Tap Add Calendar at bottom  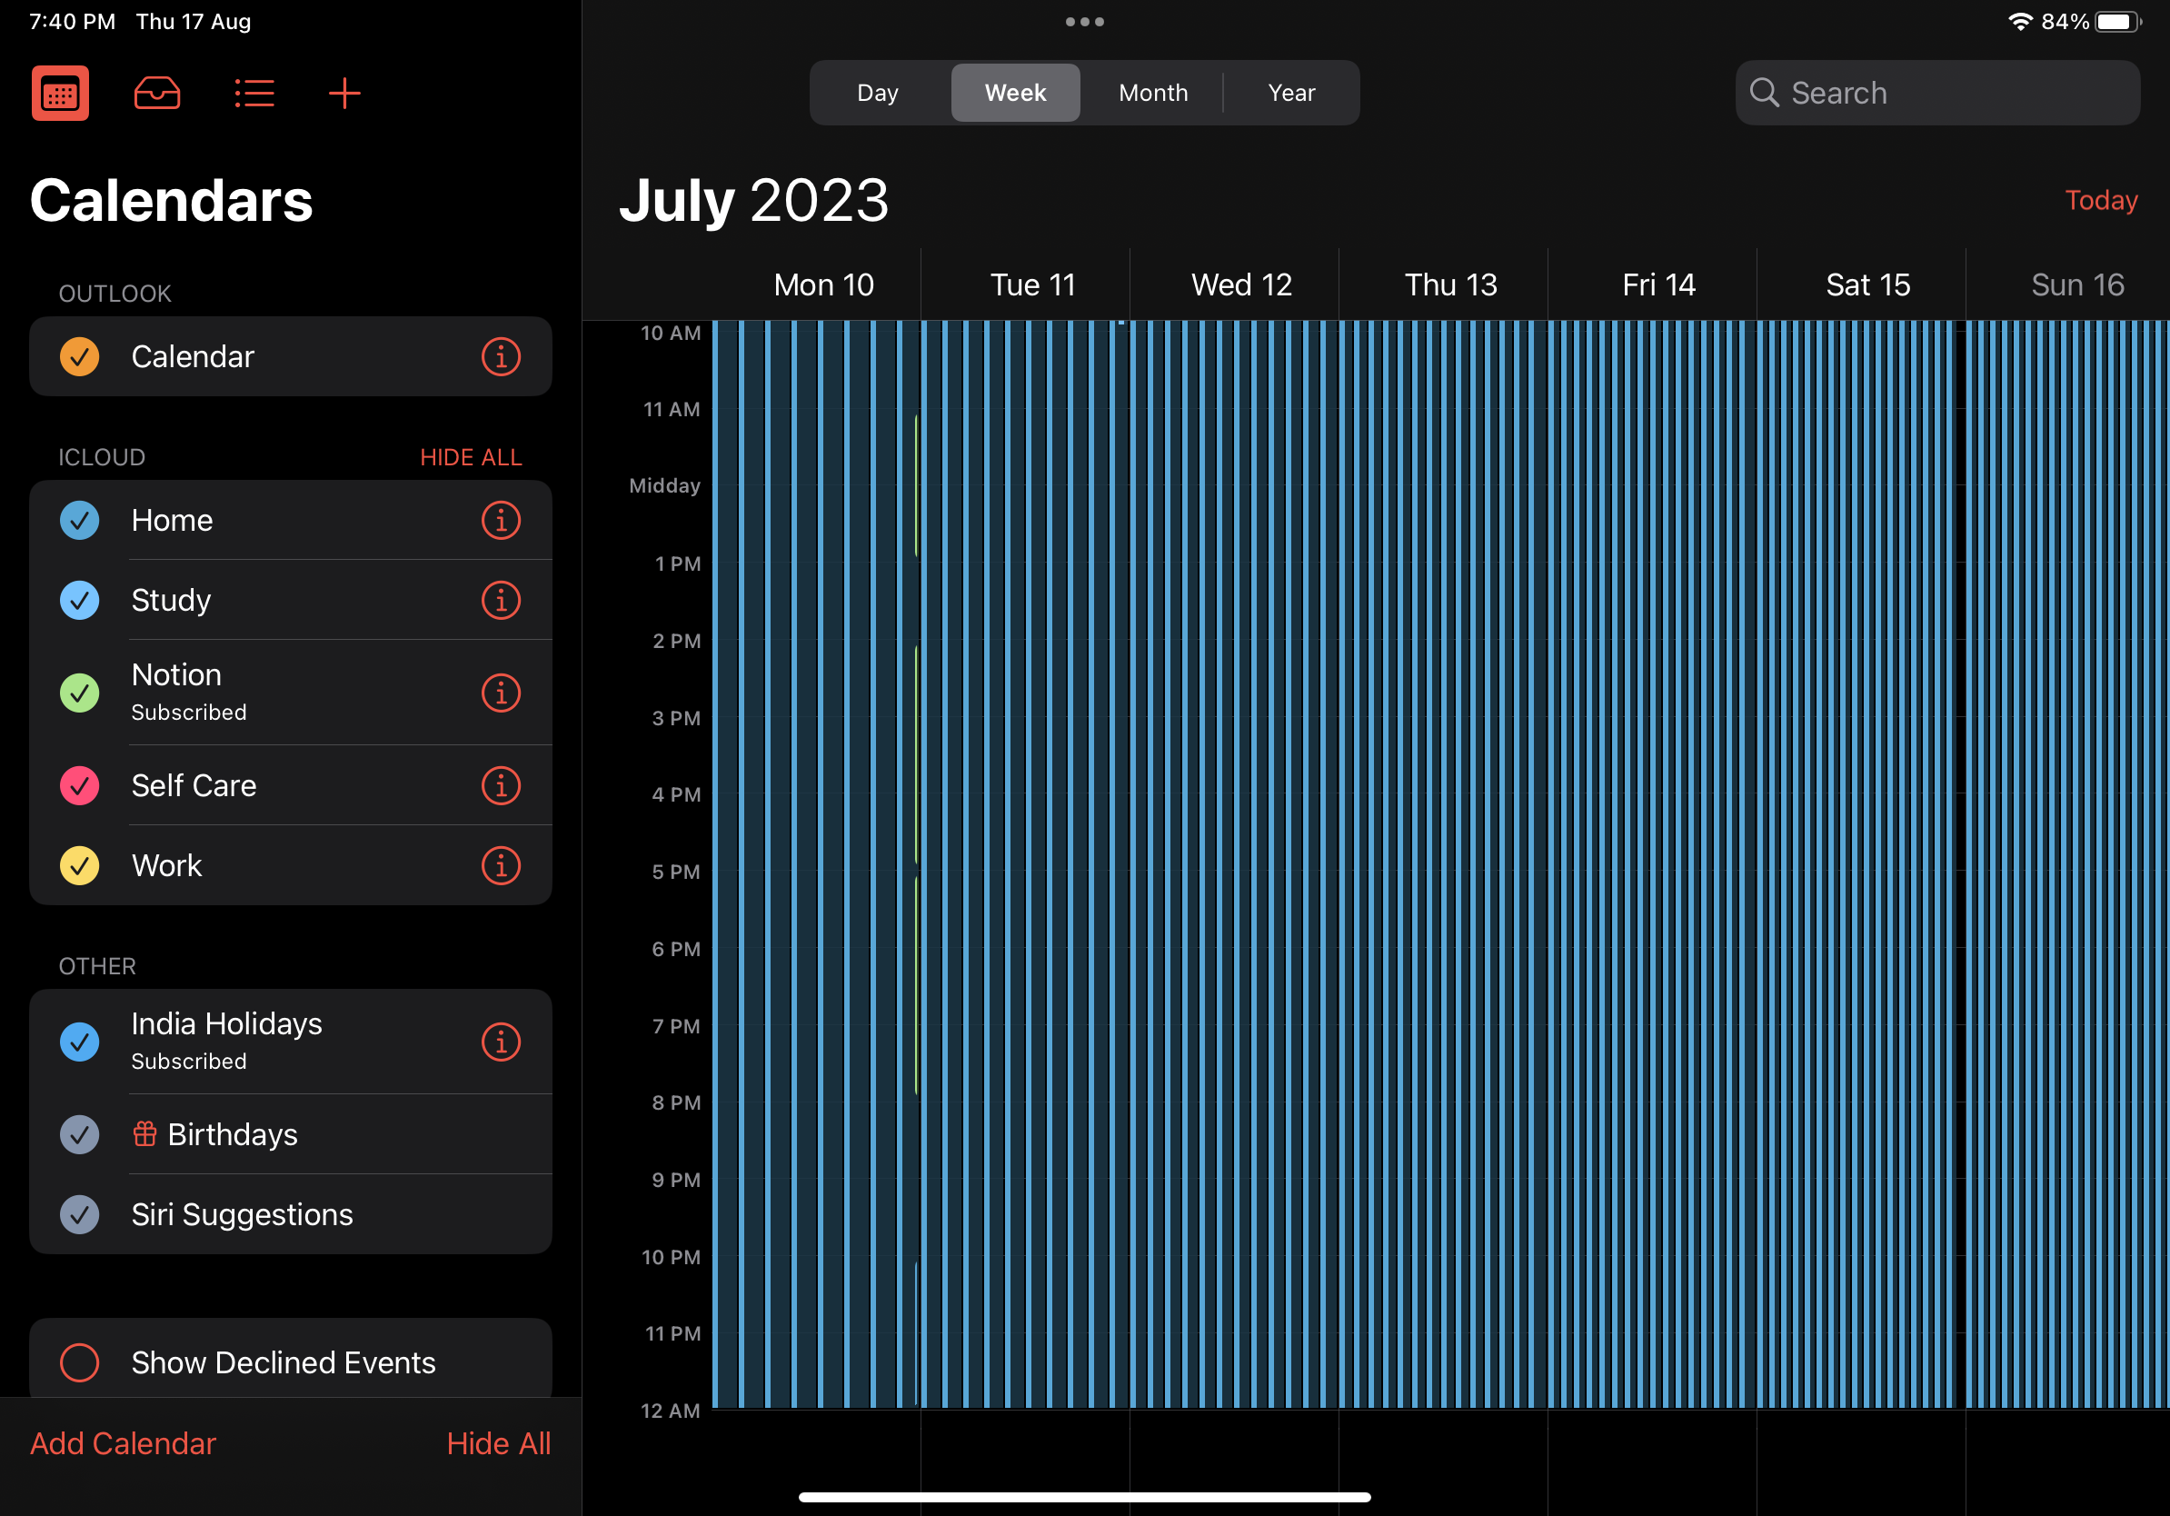pyautogui.click(x=123, y=1443)
